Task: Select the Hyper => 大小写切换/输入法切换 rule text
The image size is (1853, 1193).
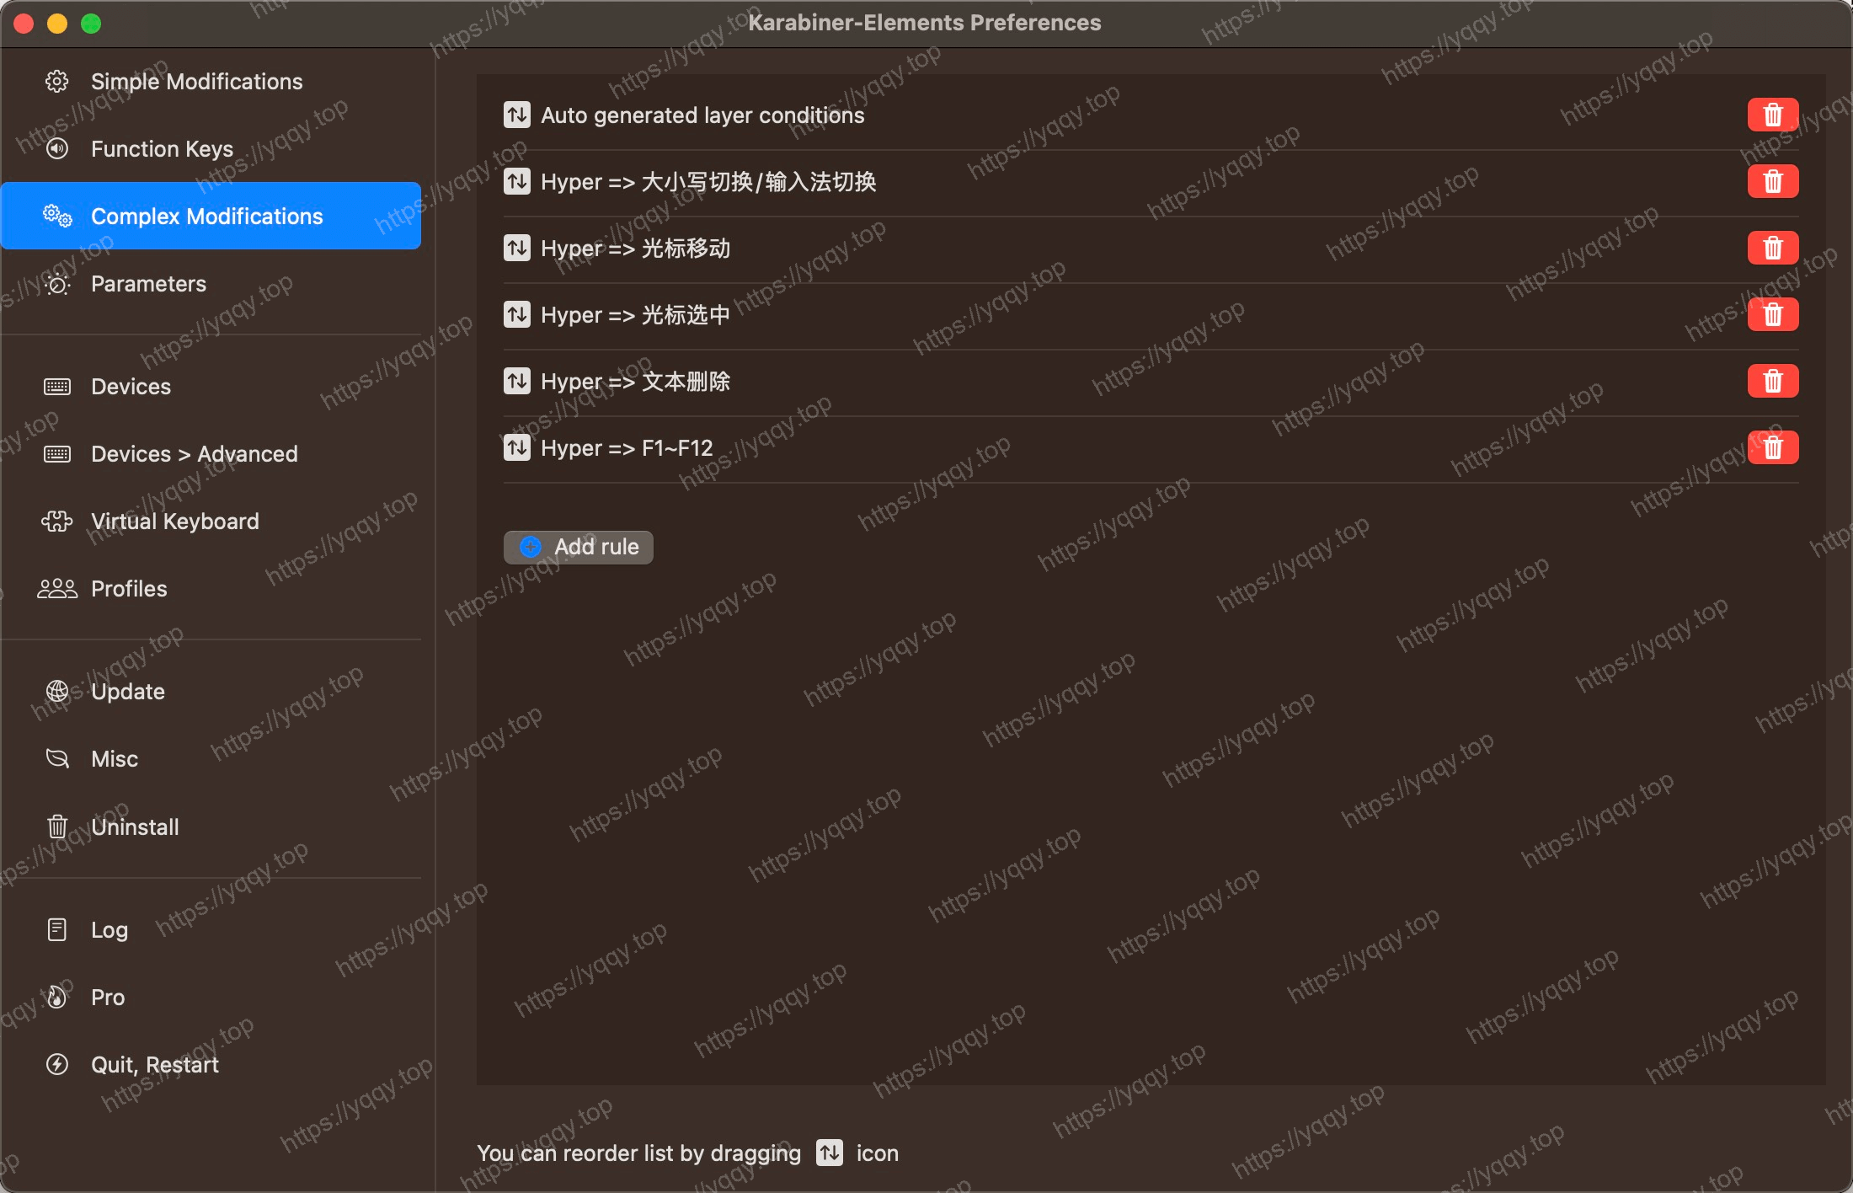Action: click(708, 181)
